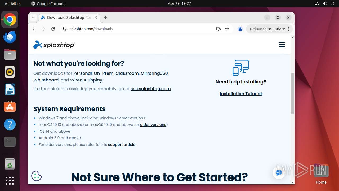
Task: Click 'iOS 14 and above' text
Action: [x=55, y=131]
